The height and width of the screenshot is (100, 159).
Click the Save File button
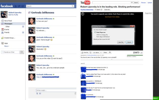[x=121, y=42]
